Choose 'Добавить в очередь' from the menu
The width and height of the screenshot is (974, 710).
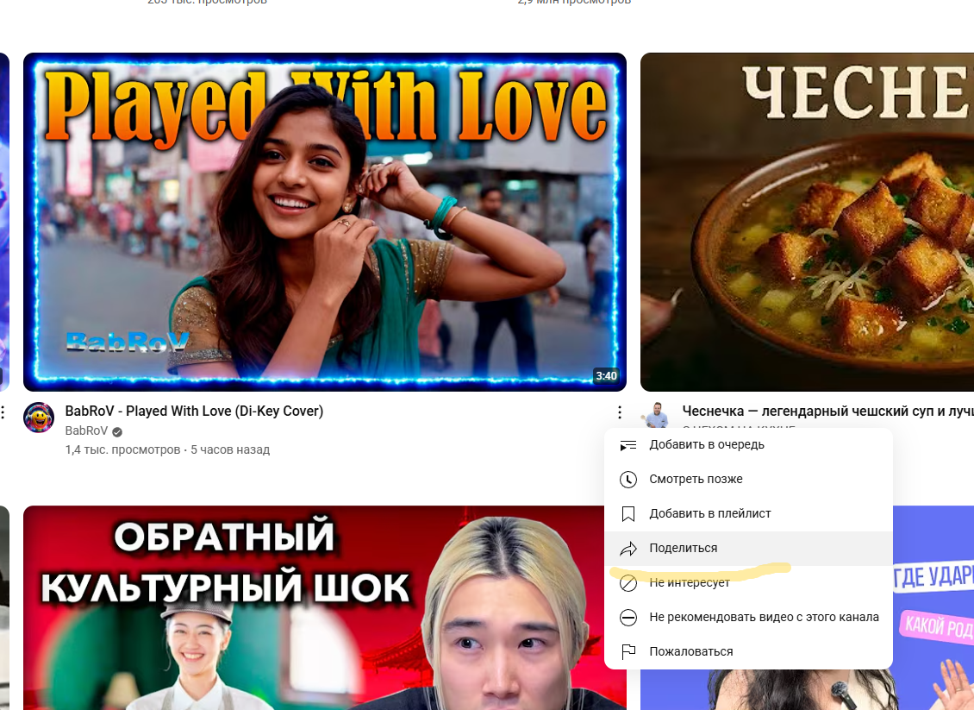[x=748, y=445]
